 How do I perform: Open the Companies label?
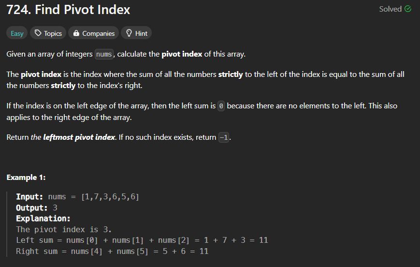coord(98,33)
